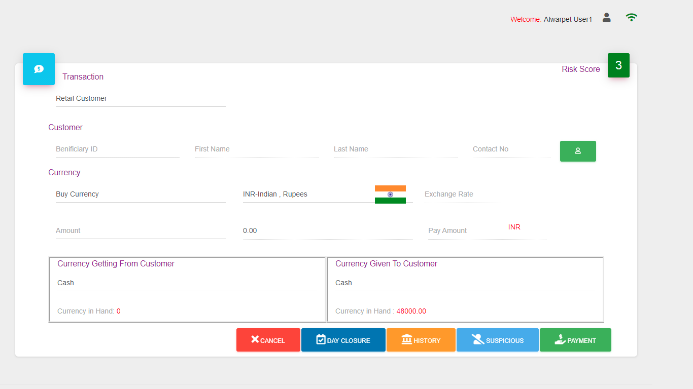
Task: Select the green Risk Score 3 badge
Action: 618,65
